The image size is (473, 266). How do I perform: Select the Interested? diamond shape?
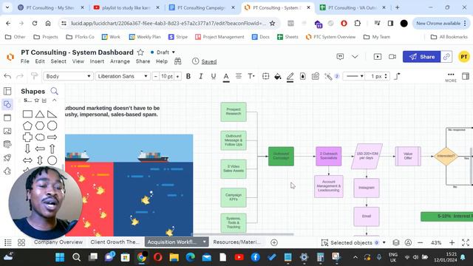click(446, 156)
